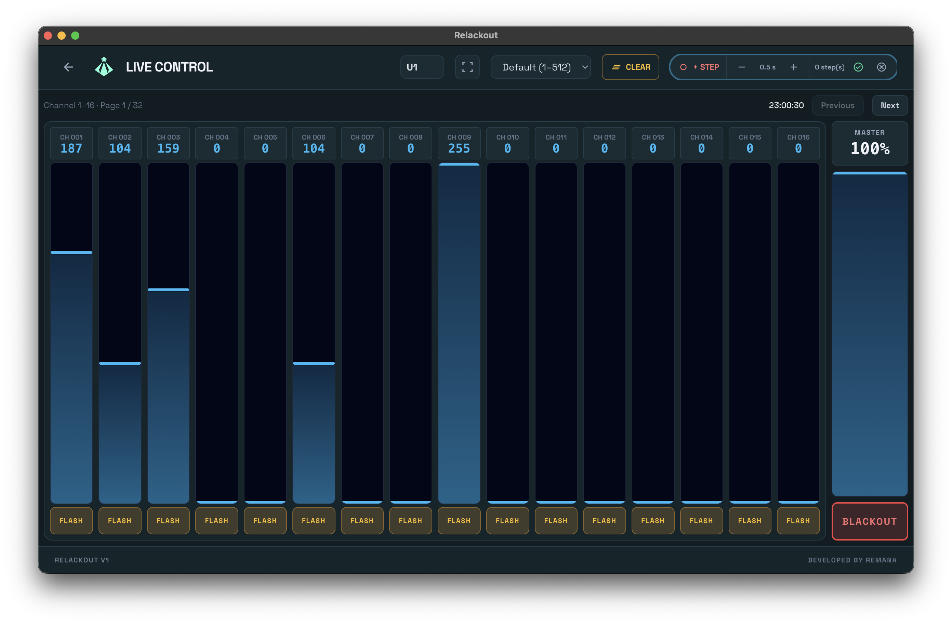Toggle FLASH for channel 009
This screenshot has width=952, height=624.
click(x=459, y=520)
